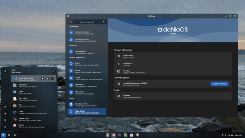Click the power icon in launcher sidebar
The width and height of the screenshot is (245, 138).
click(x=5, y=127)
